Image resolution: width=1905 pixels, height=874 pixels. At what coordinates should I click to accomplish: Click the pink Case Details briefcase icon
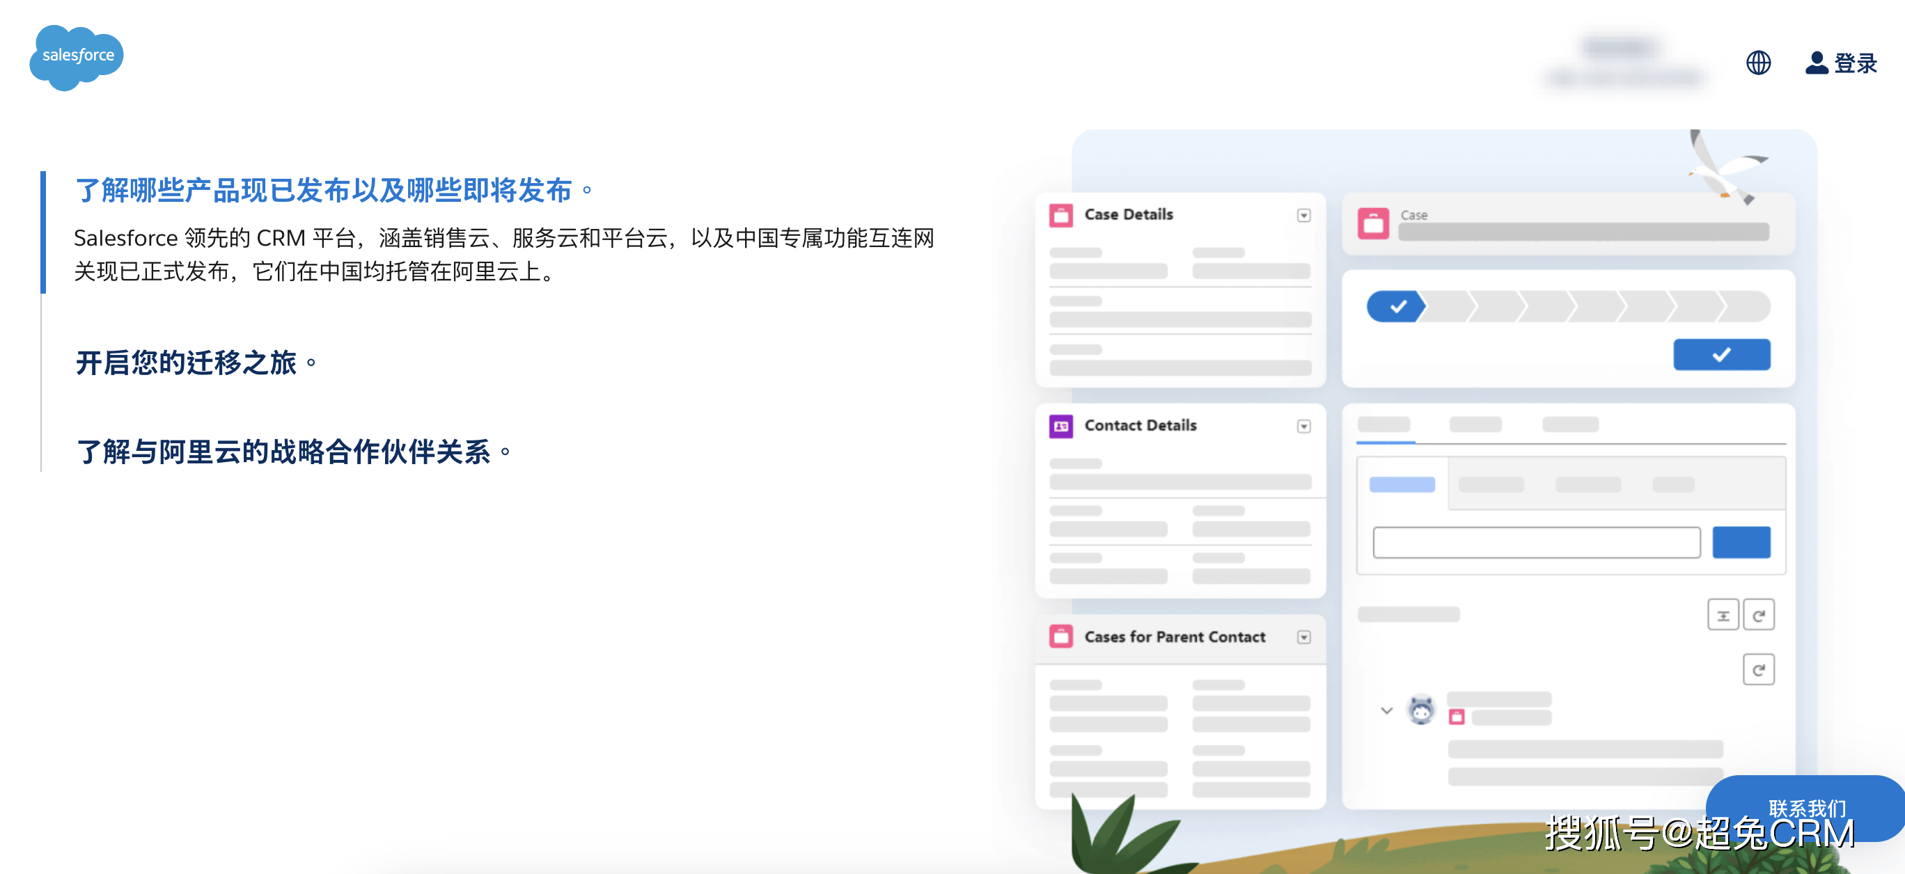coord(1060,215)
